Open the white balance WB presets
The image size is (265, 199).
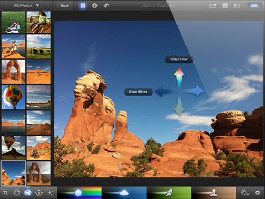click(x=245, y=193)
